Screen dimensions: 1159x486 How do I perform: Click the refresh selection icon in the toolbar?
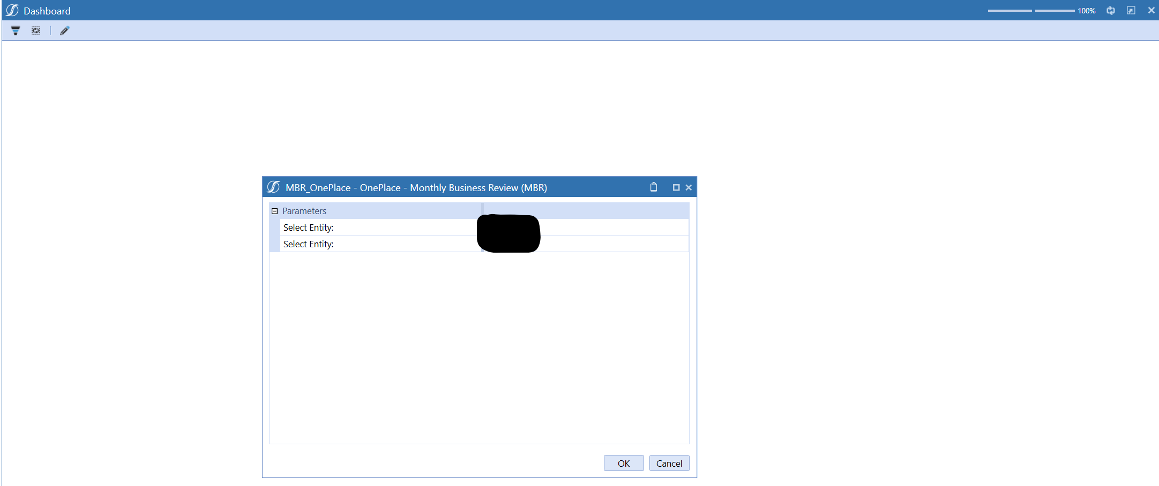pyautogui.click(x=35, y=31)
